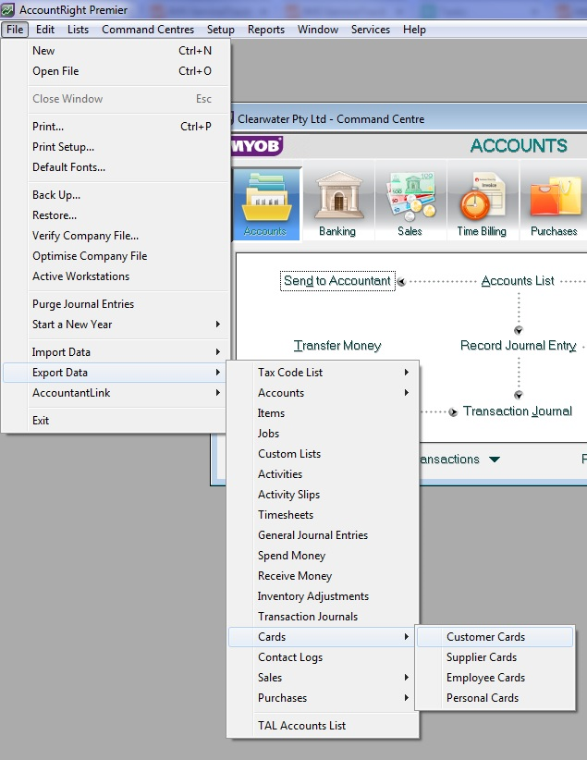This screenshot has width=587, height=760.
Task: Select Cards in the Export Data submenu
Action: pos(322,637)
